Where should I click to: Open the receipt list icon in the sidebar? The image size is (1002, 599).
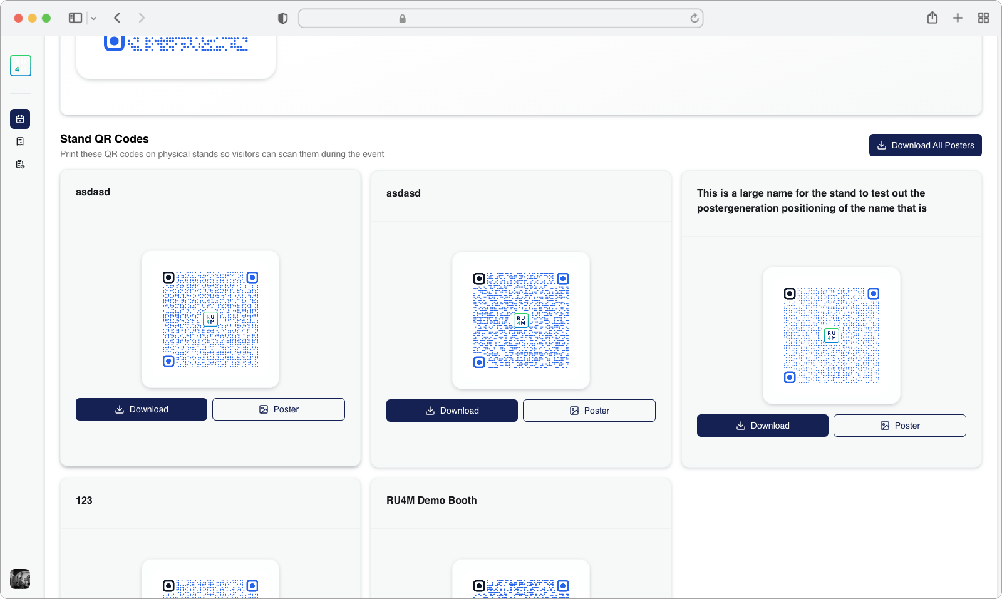pos(20,141)
